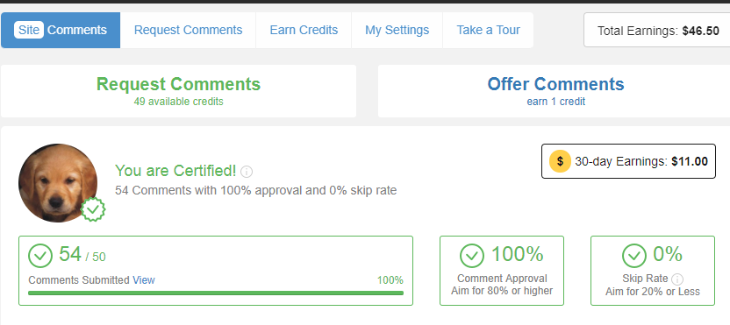The height and width of the screenshot is (325, 730).
Task: Click the Comment Approval checkmark icon
Action: click(x=472, y=256)
